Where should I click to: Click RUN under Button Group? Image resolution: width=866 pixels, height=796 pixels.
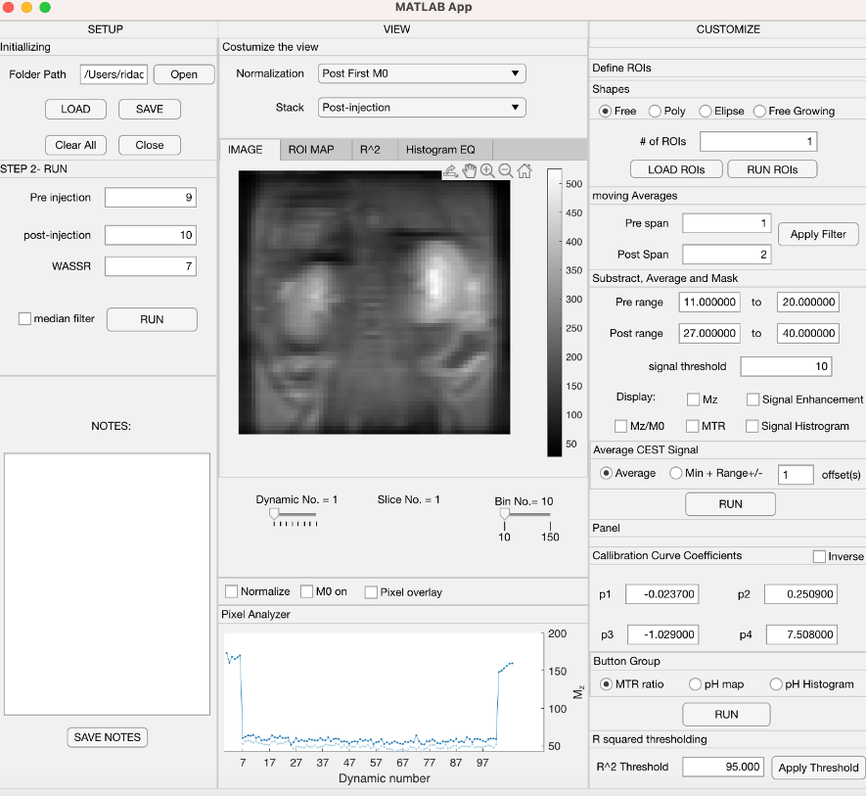click(x=726, y=714)
